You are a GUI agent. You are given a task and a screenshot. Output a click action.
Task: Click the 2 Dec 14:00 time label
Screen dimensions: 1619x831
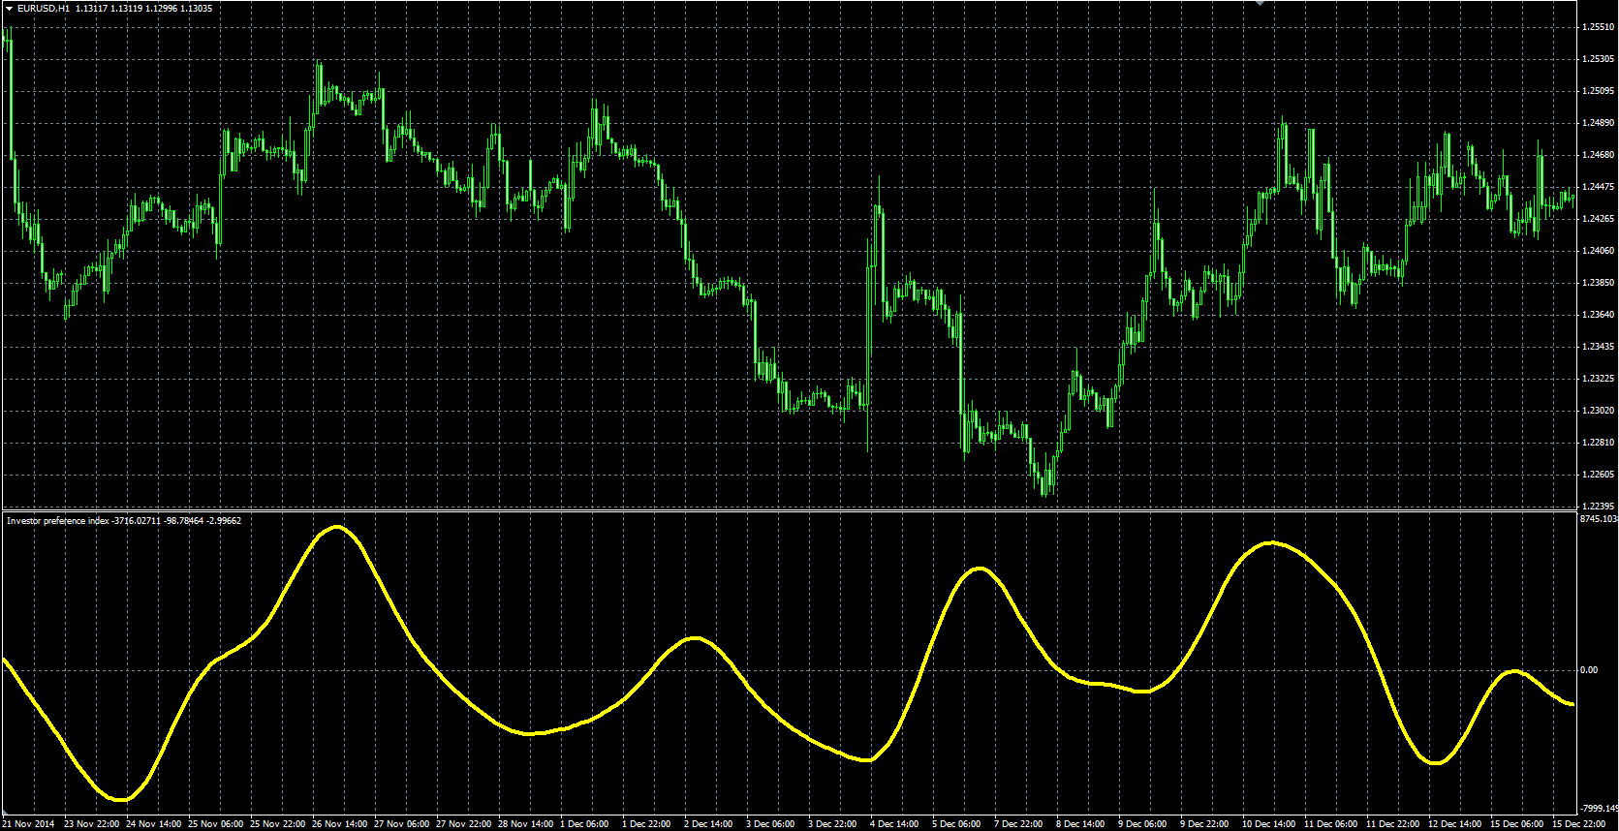click(x=709, y=824)
